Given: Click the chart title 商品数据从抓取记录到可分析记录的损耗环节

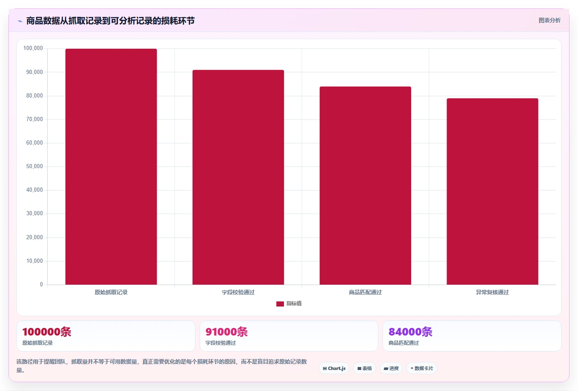Looking at the screenshot, I should (x=110, y=21).
